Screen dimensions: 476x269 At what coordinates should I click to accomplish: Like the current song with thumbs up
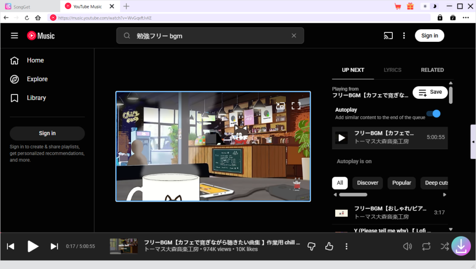pyautogui.click(x=329, y=246)
